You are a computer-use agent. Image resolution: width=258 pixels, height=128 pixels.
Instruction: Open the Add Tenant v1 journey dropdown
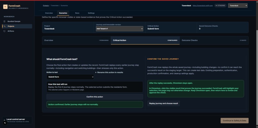coord(120,29)
